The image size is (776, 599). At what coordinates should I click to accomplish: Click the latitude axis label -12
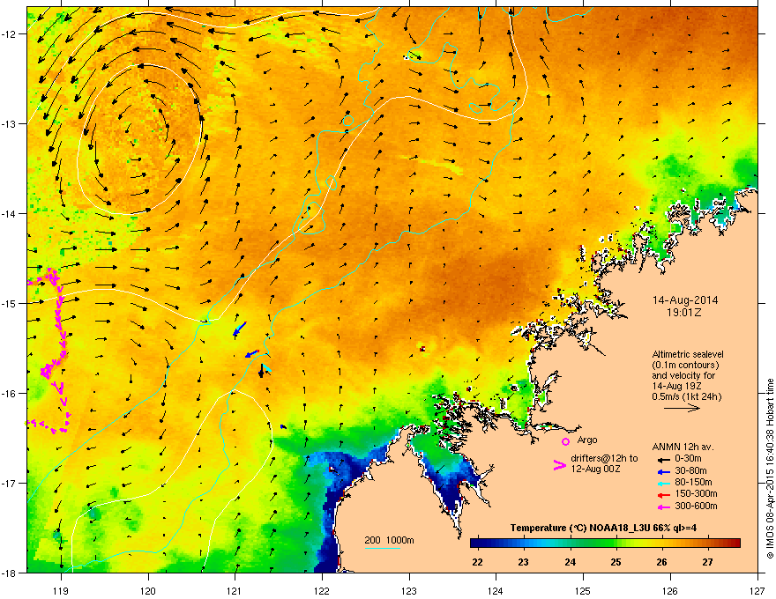(x=9, y=34)
